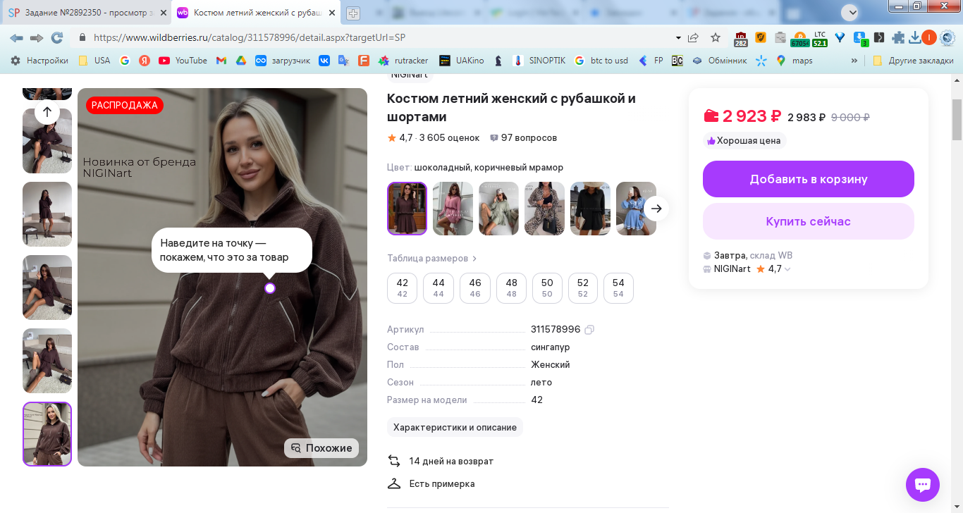Choose the leopard print color variant

click(x=544, y=209)
